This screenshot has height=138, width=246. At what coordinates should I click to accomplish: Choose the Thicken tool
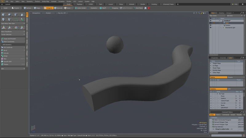[x=13, y=64]
